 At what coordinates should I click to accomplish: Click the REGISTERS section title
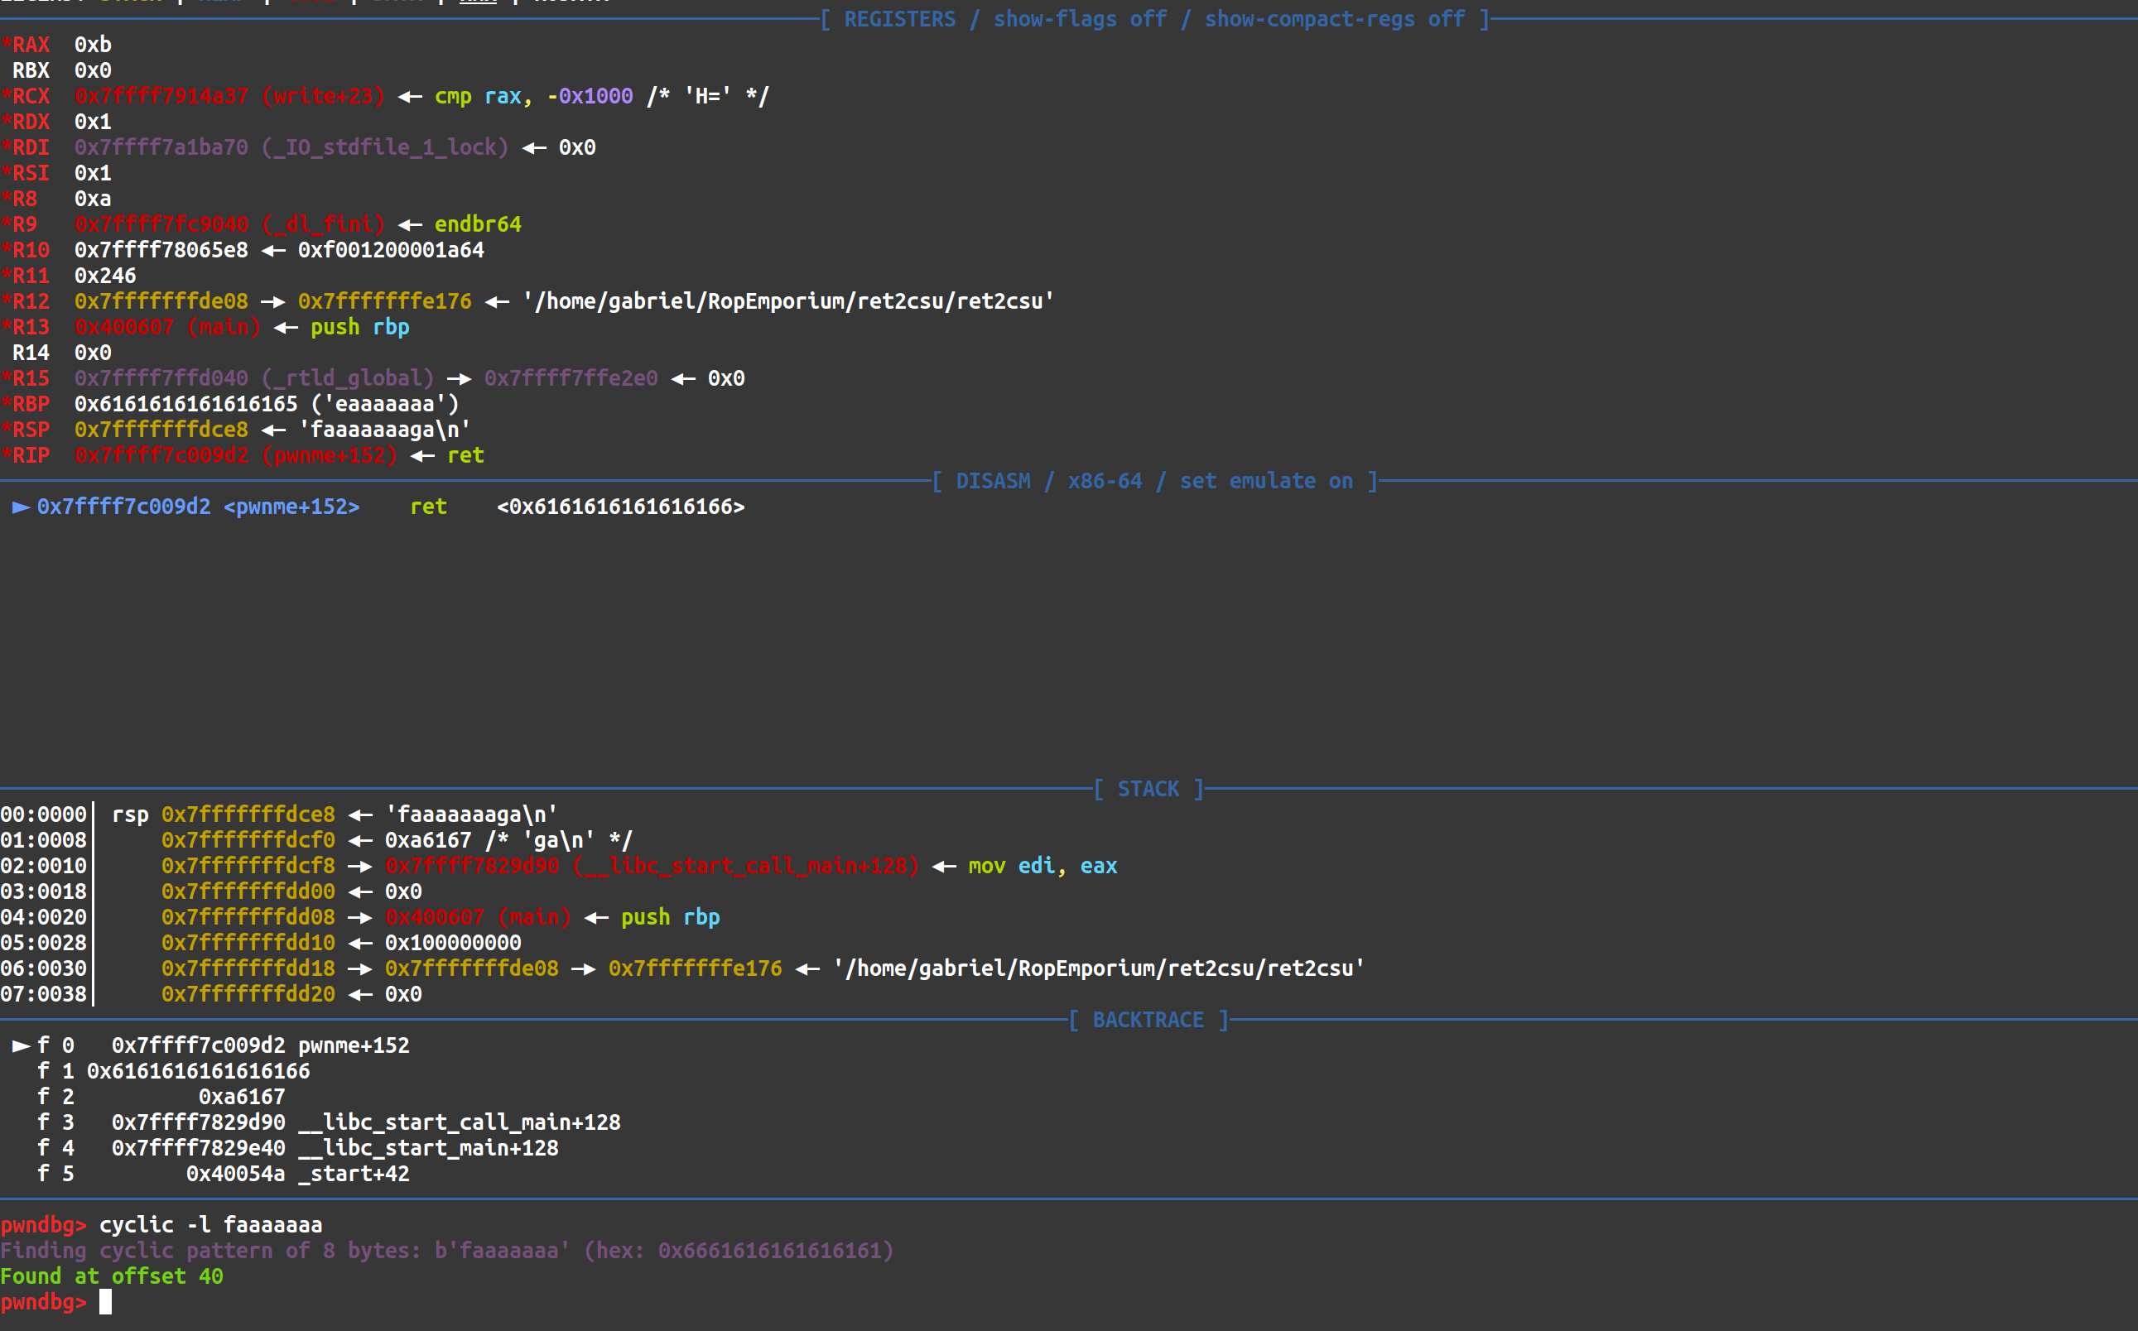coord(899,19)
